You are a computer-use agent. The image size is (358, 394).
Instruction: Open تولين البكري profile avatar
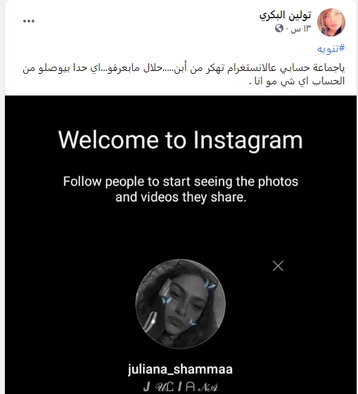(x=331, y=22)
